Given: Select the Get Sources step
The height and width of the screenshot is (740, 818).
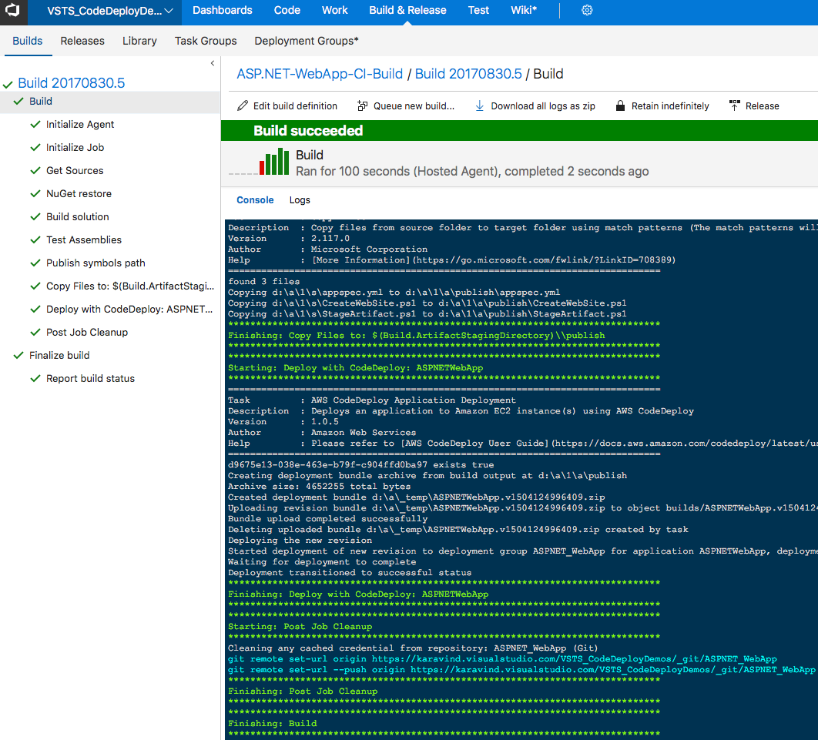Looking at the screenshot, I should (x=75, y=170).
